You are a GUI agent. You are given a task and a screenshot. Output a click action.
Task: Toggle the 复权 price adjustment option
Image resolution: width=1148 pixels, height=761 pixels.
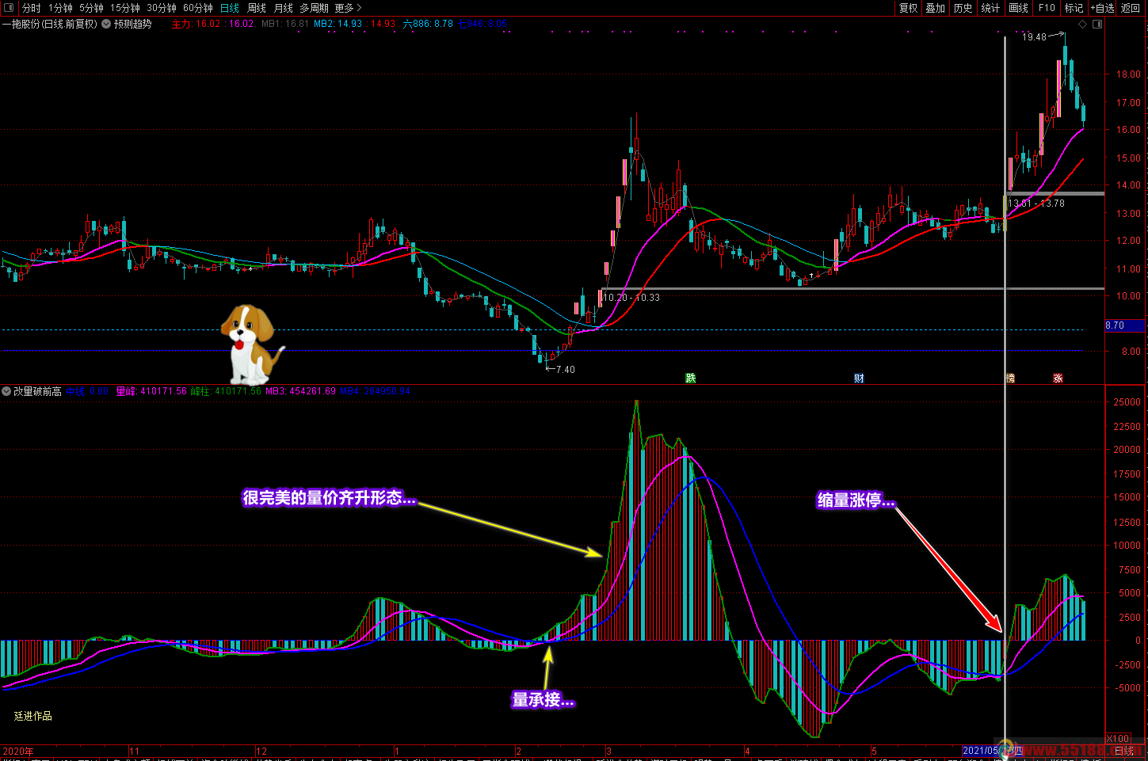[908, 8]
